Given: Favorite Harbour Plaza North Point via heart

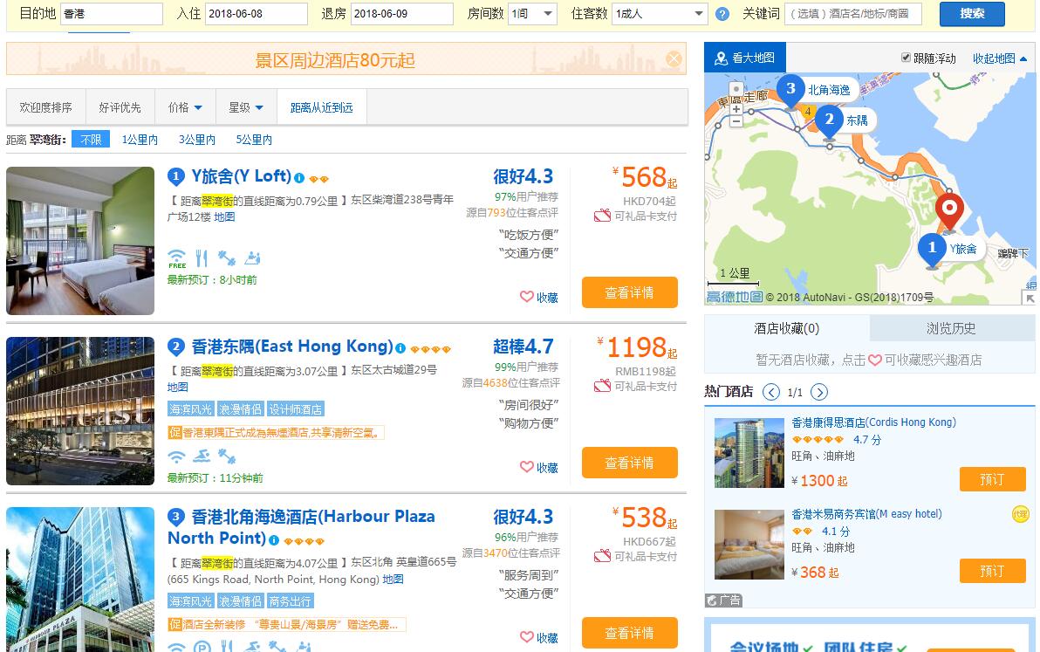Looking at the screenshot, I should [527, 637].
